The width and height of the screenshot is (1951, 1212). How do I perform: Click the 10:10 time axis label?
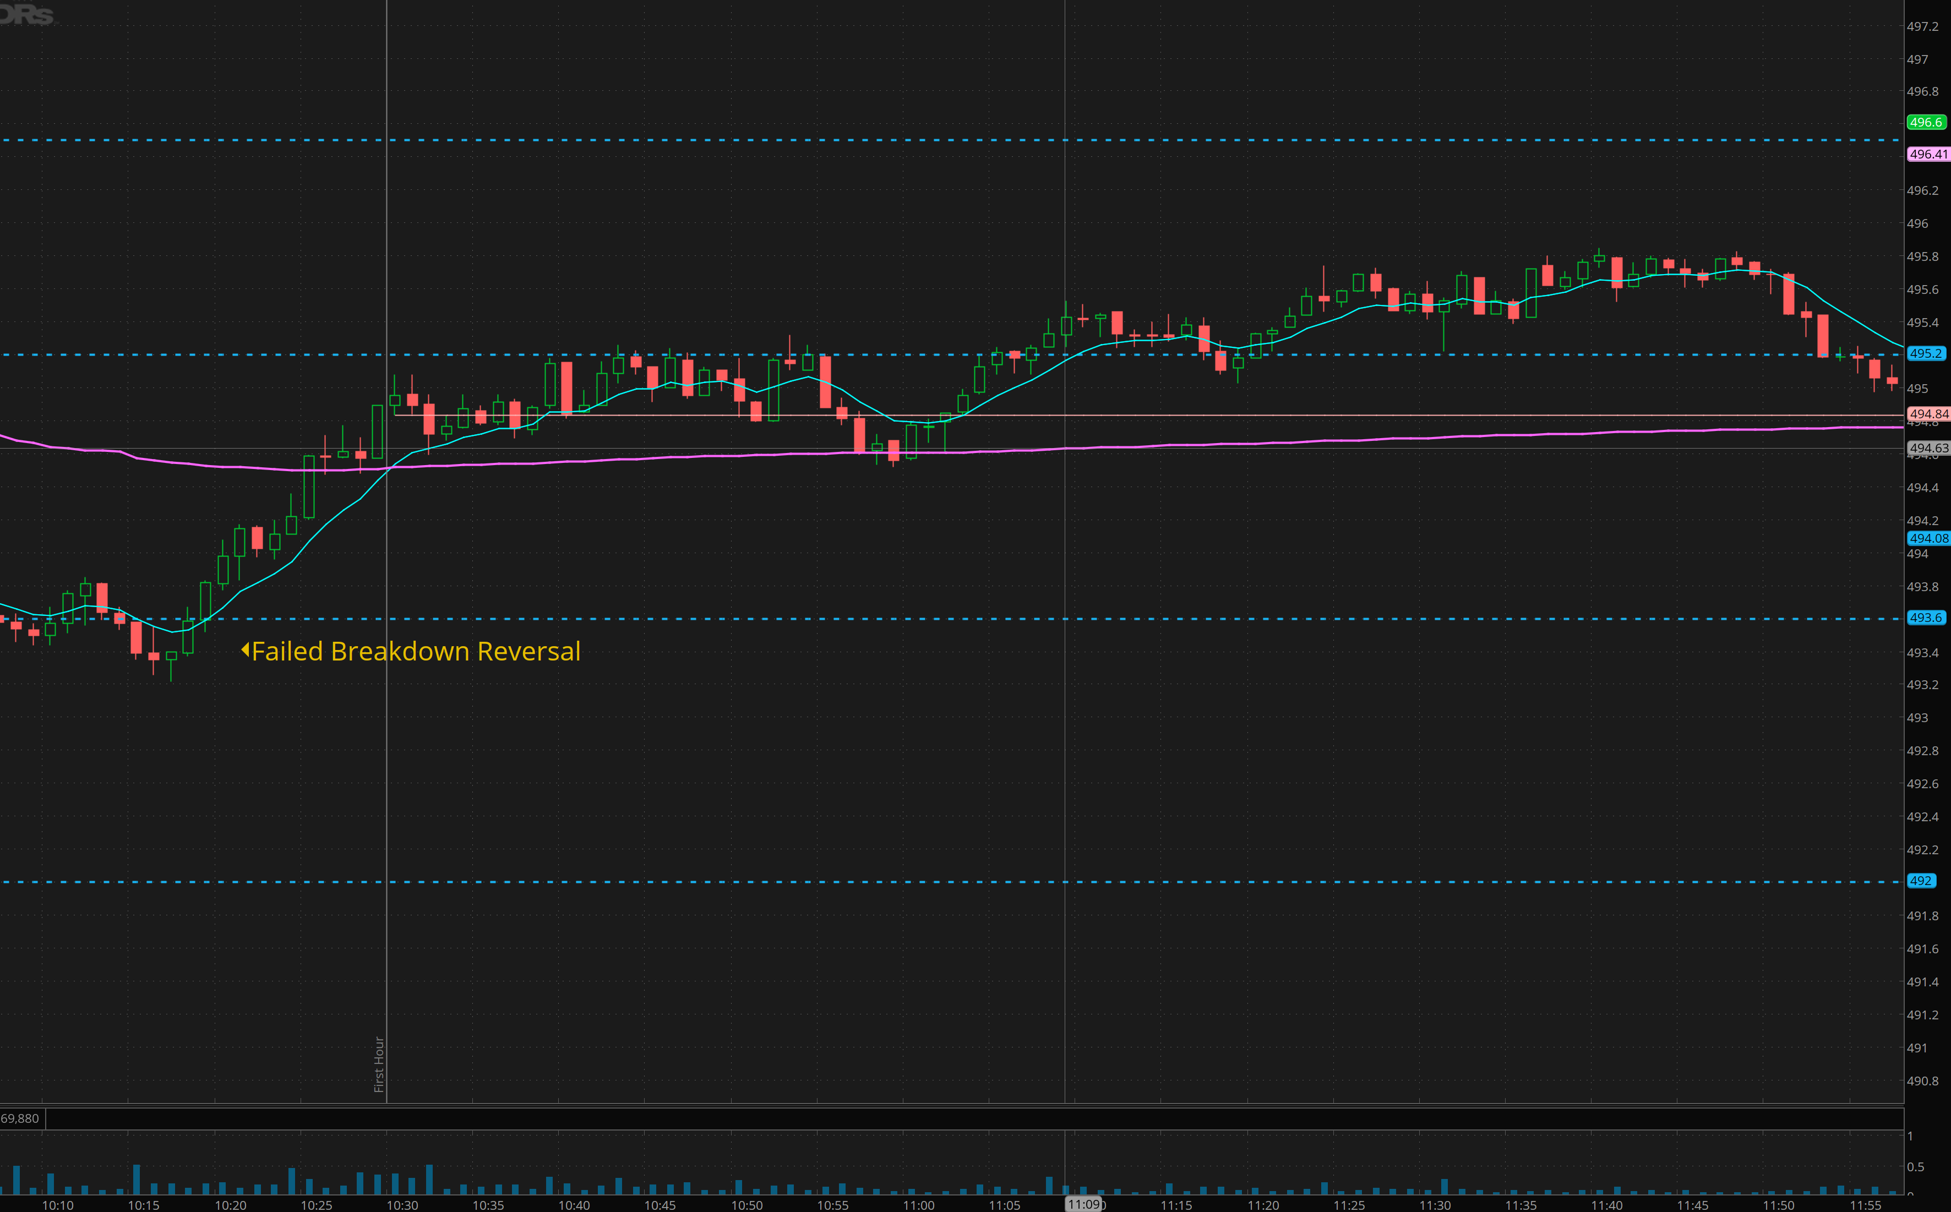(x=58, y=1205)
